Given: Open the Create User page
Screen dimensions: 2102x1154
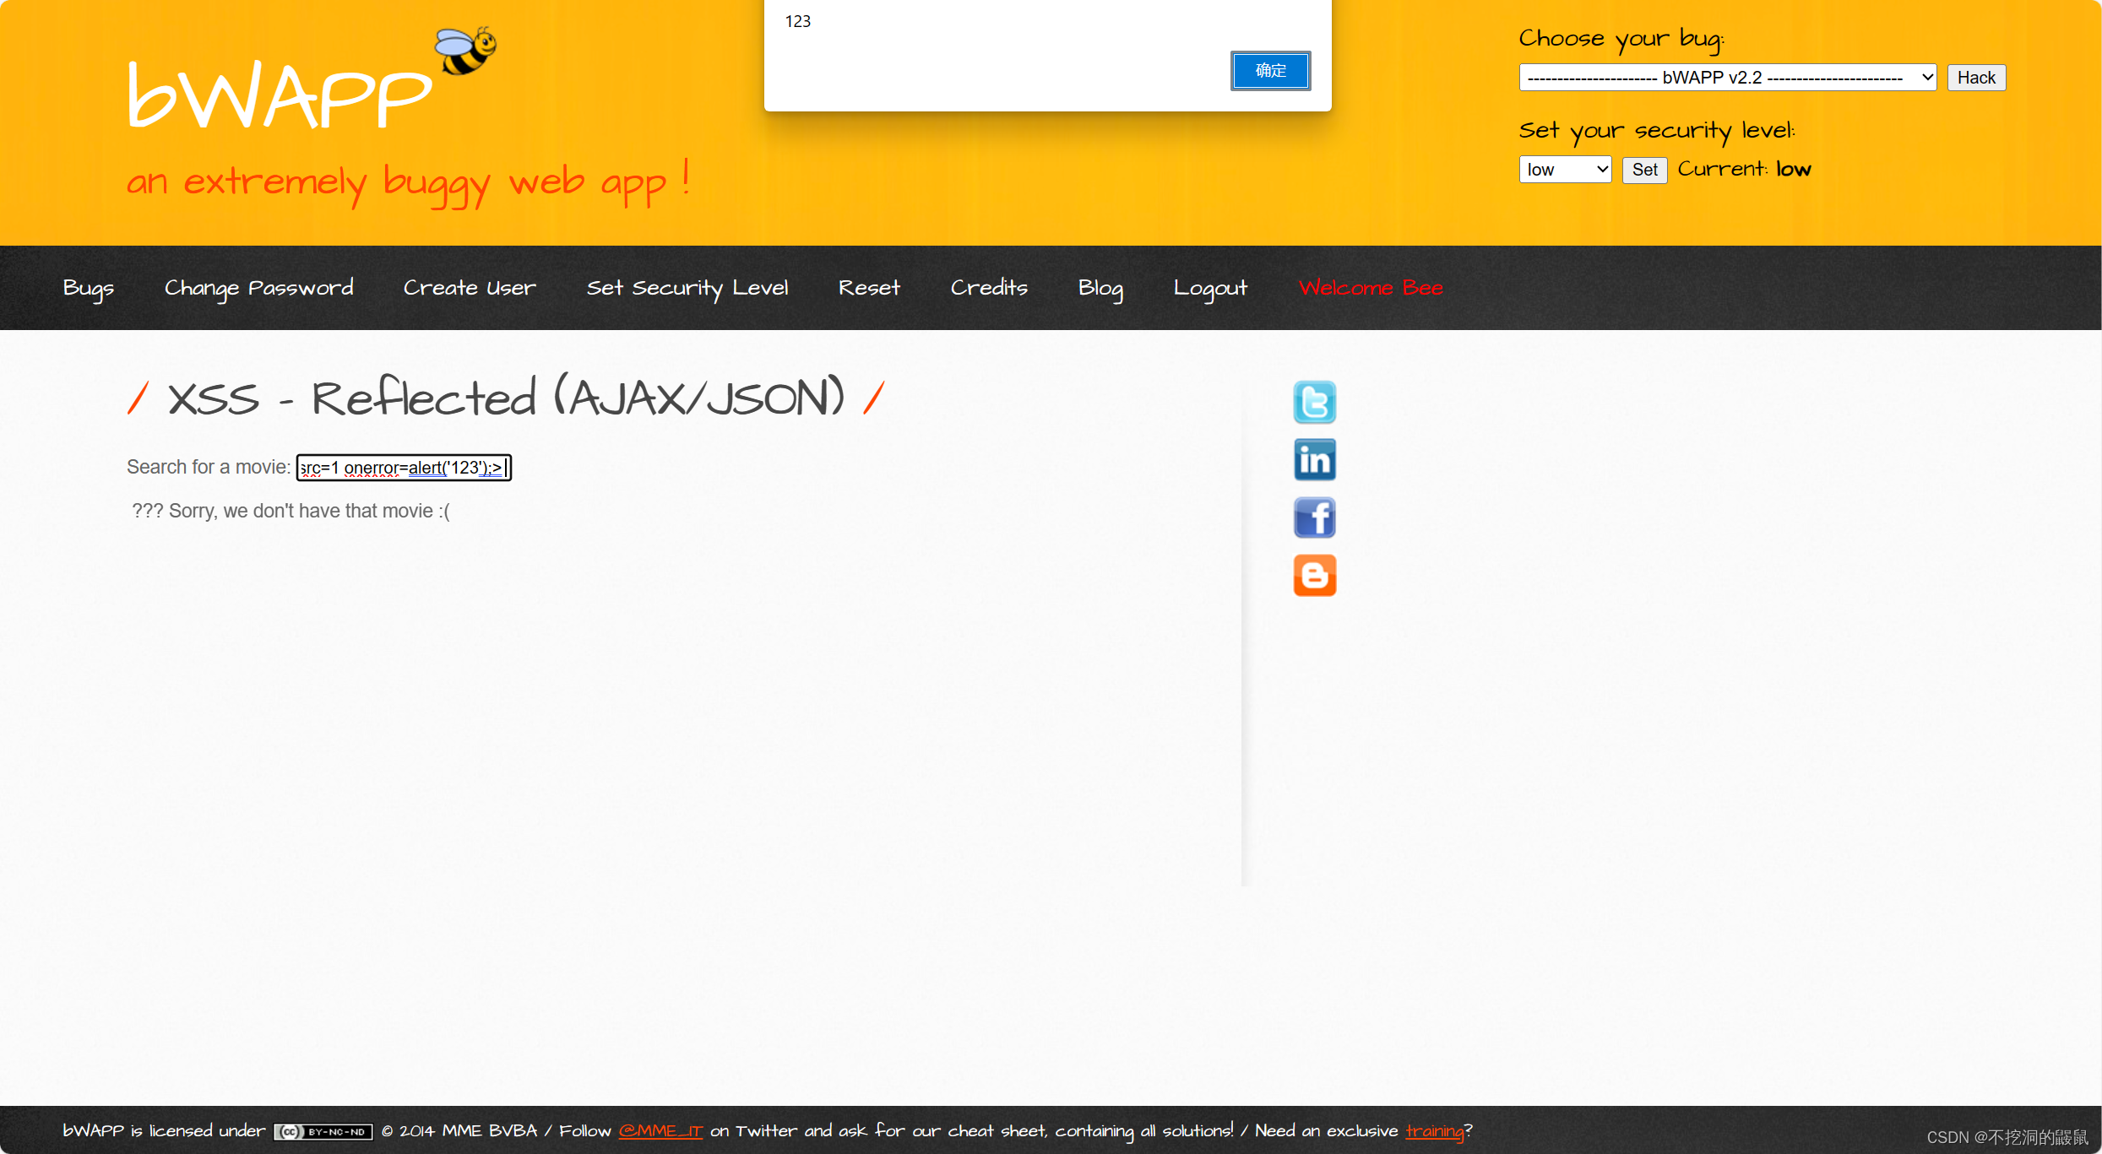Looking at the screenshot, I should pos(470,288).
